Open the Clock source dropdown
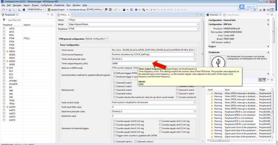The image size is (278, 145). (x=195, y=50)
